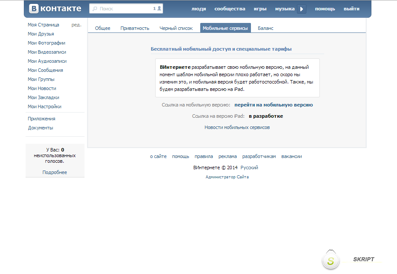
Task: Click the SKRIPT text label
Action: pyautogui.click(x=364, y=259)
